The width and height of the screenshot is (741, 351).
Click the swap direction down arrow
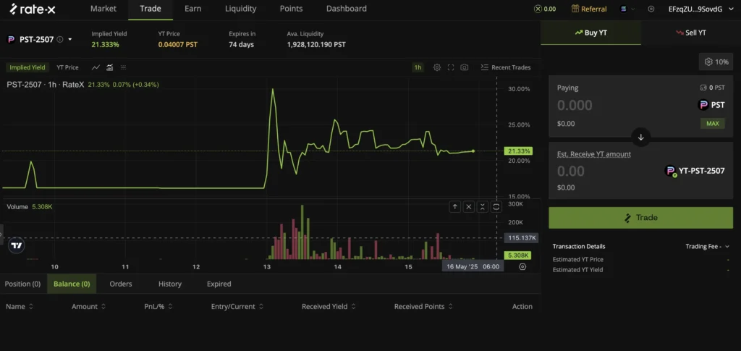click(641, 138)
